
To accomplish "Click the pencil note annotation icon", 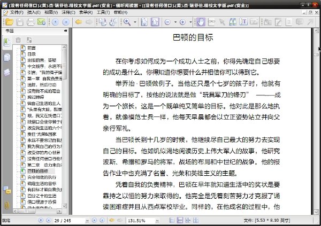I will 278,22.
